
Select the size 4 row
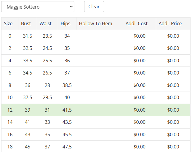tap(10, 61)
